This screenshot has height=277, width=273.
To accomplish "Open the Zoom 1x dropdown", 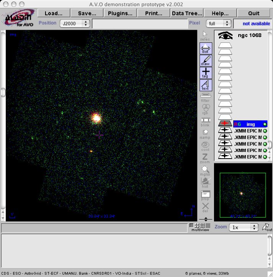I will pos(244,228).
